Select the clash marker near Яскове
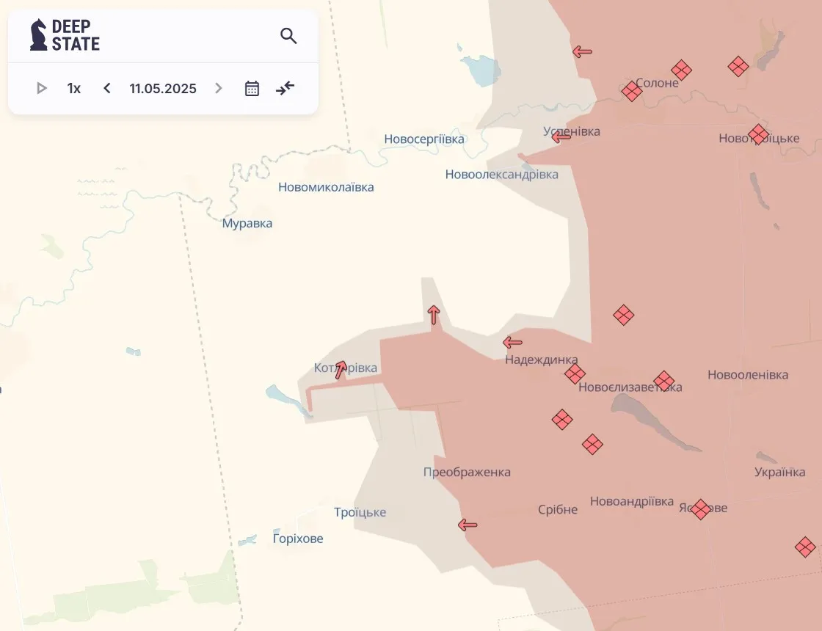Screen dimensions: 822x631 pyautogui.click(x=700, y=509)
